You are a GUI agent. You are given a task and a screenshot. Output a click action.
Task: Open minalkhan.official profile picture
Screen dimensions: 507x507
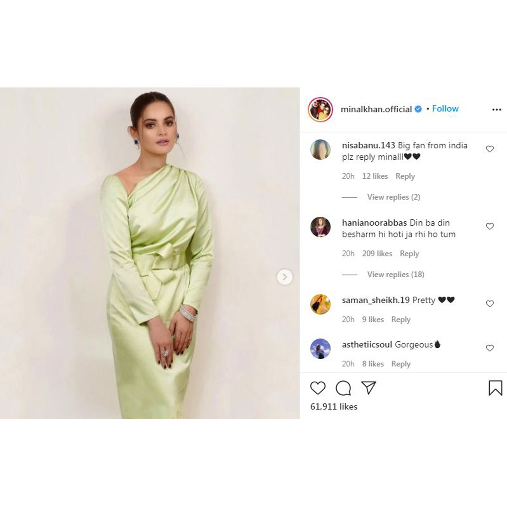[320, 109]
